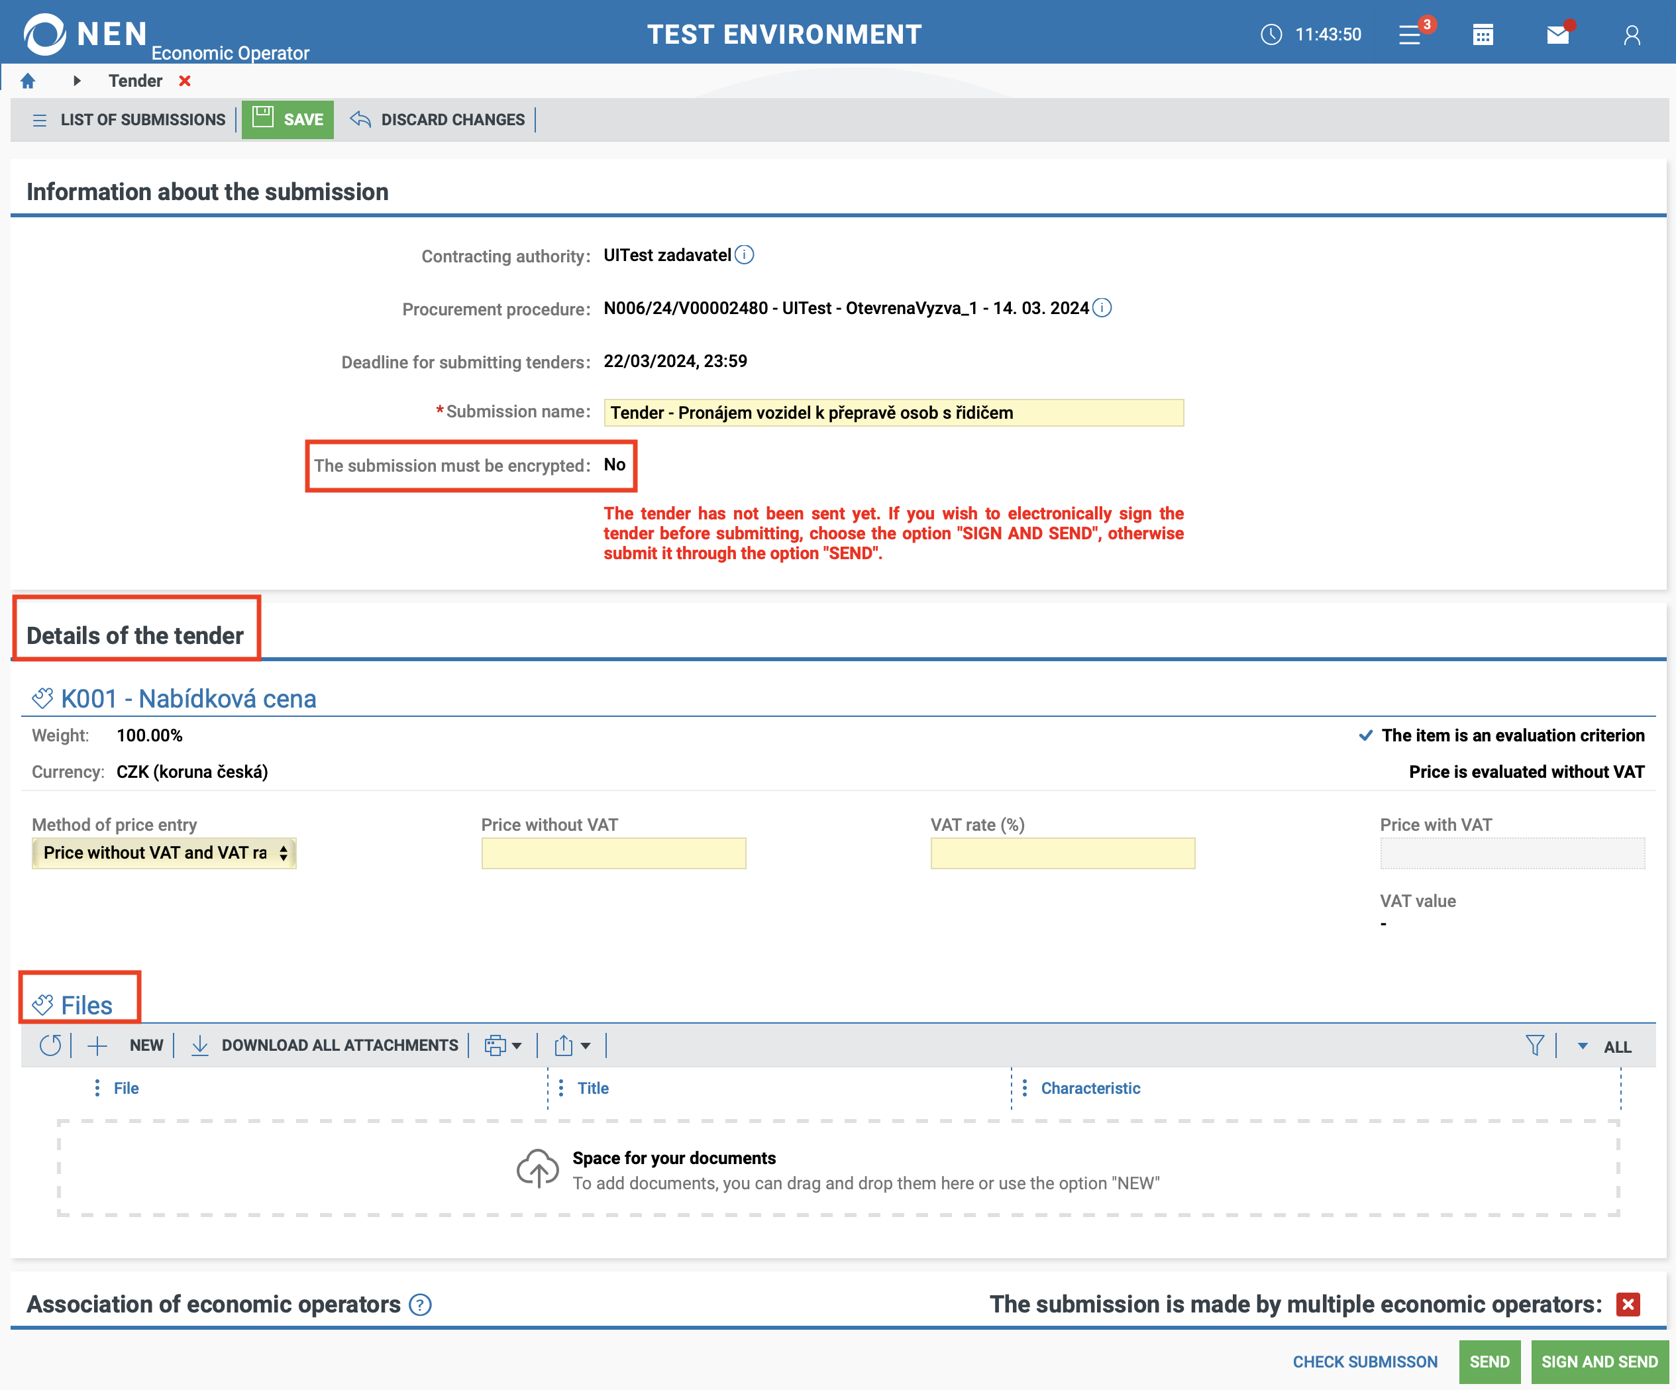Viewport: 1676px width, 1390px height.
Task: Open the envelope messages icon
Action: coord(1557,34)
